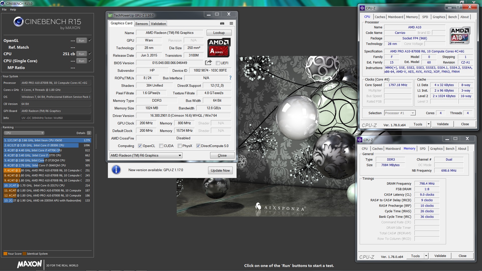Image resolution: width=482 pixels, height=271 pixels.
Task: Open the Graphics tab in lower CPU-Z
Action: (x=436, y=149)
